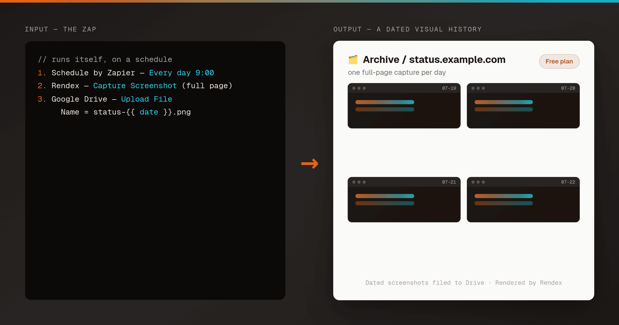This screenshot has width=619, height=325.
Task: Click the 'Dated screenshots filed to Drive' footer
Action: [425, 283]
